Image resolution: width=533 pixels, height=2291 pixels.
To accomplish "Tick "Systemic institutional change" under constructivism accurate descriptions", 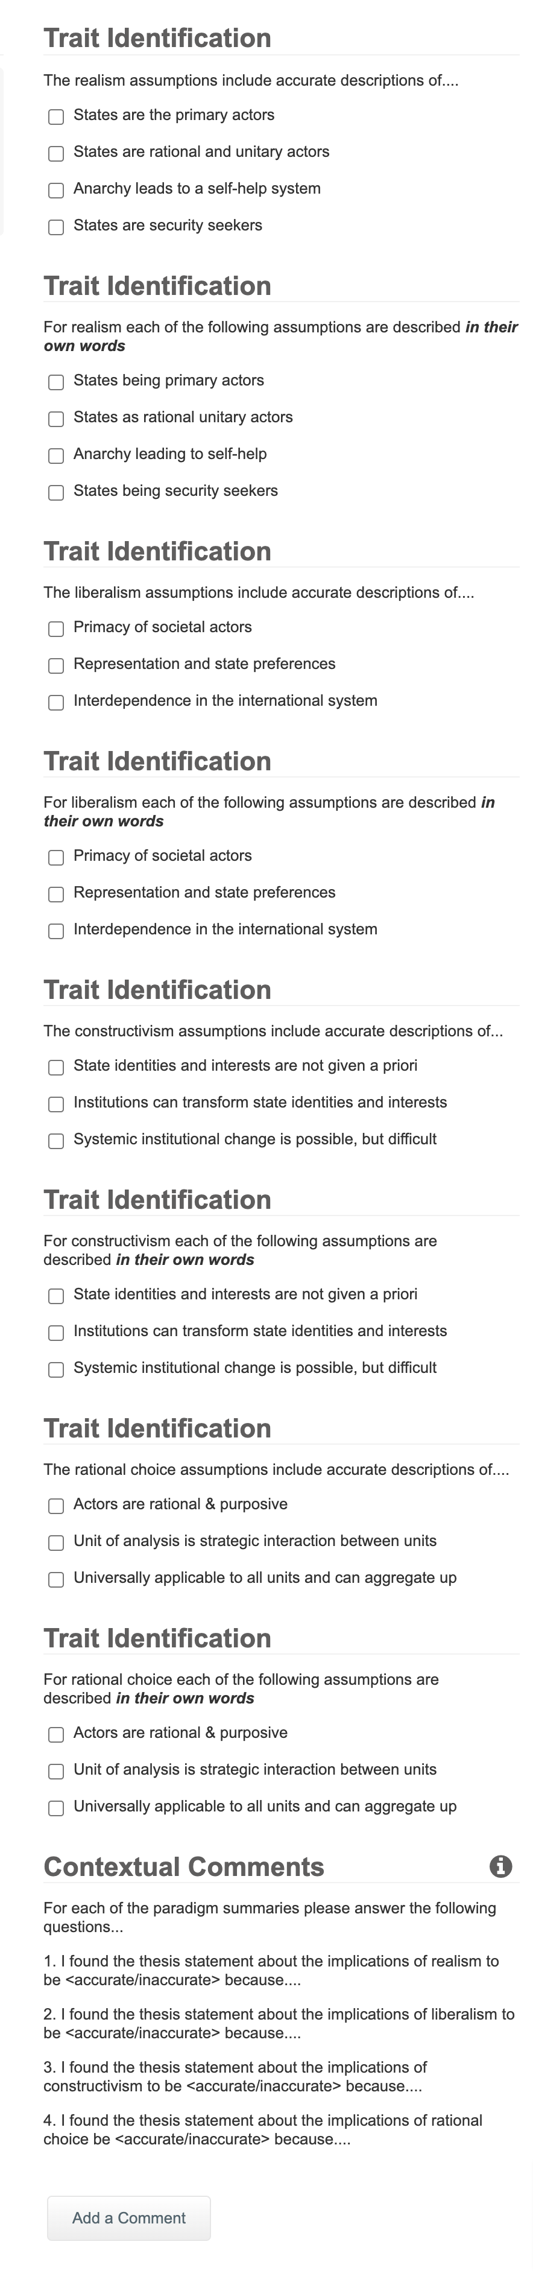I will pyautogui.click(x=56, y=1140).
